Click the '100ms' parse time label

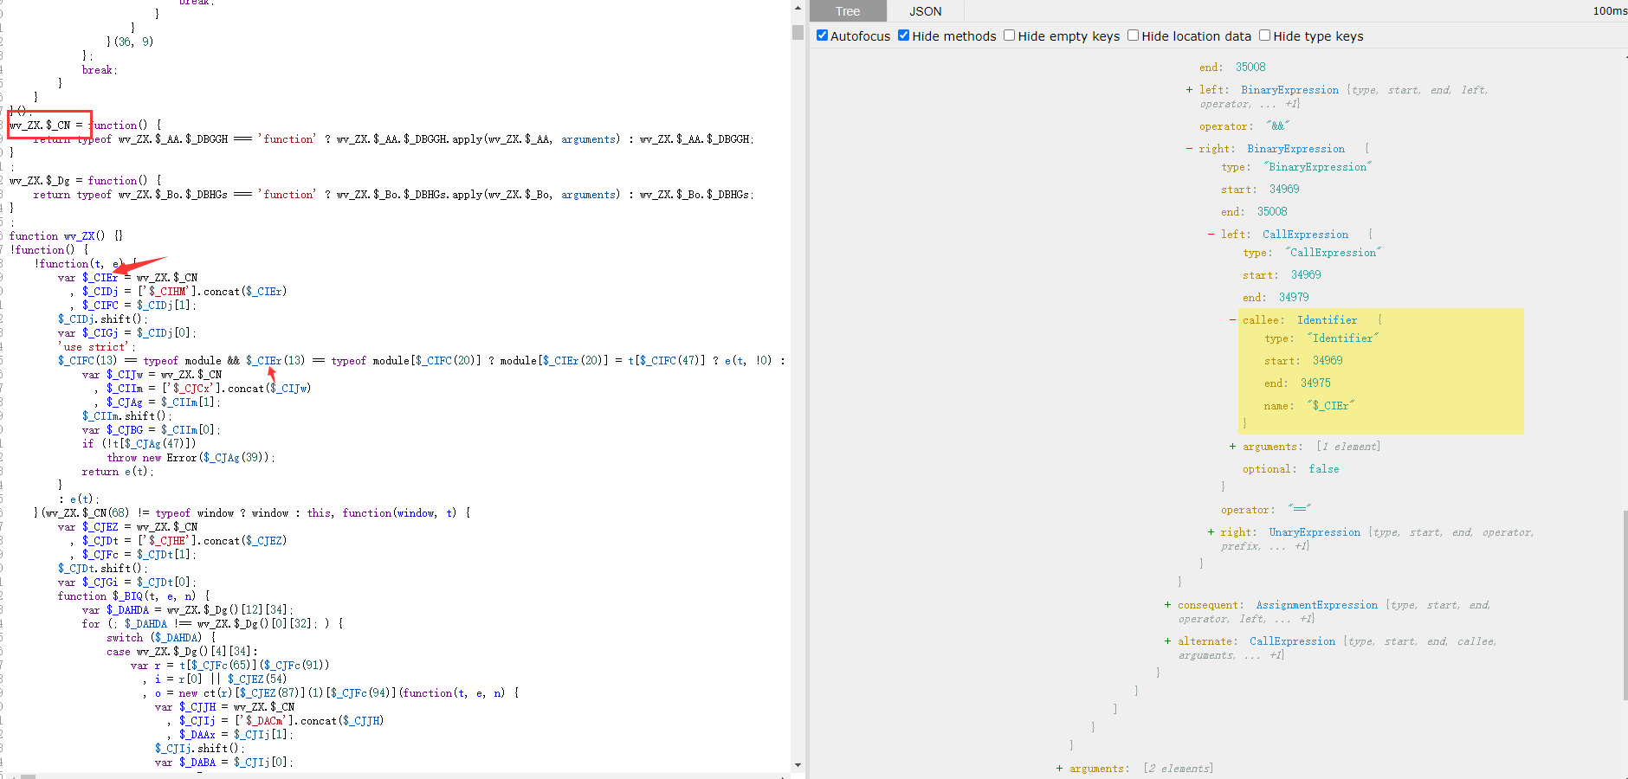click(x=1610, y=11)
